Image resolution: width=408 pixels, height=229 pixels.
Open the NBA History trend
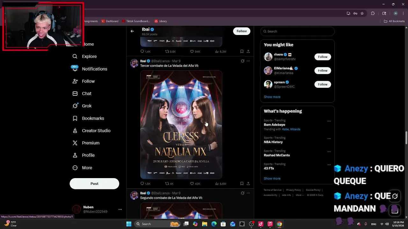pyautogui.click(x=273, y=142)
